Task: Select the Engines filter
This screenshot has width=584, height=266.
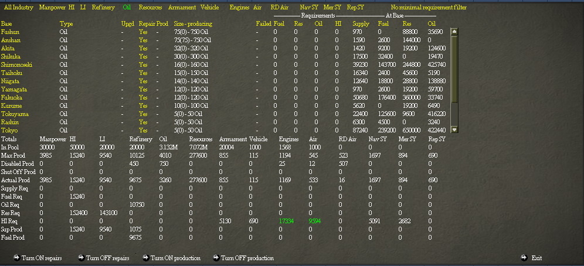Action: (239, 7)
